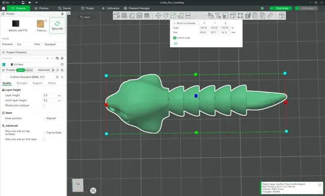Open Project Filaments settings gear
This screenshot has width=325, height=196.
(x=62, y=58)
